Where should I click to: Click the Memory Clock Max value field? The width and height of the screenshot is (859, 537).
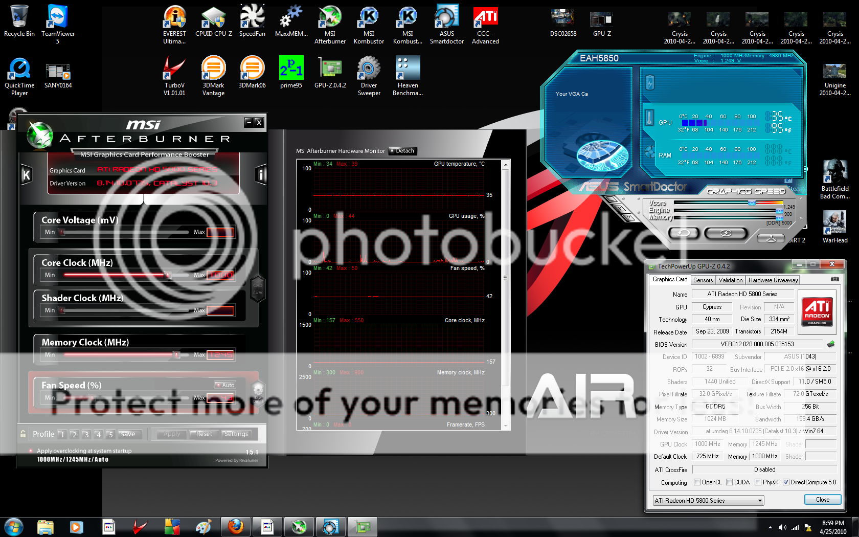coord(220,354)
